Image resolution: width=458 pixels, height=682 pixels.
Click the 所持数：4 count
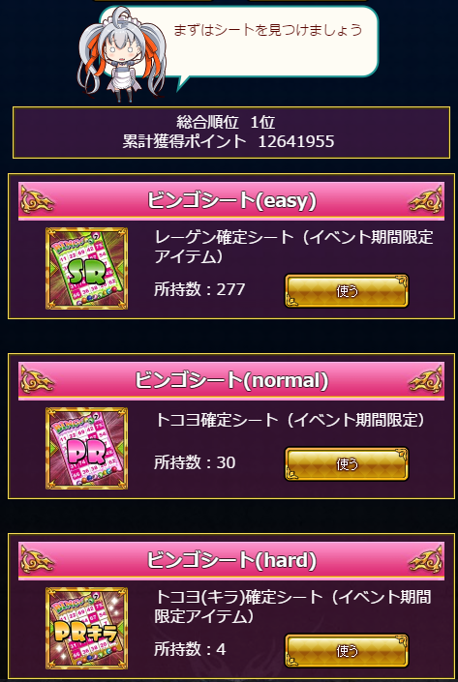pyautogui.click(x=190, y=649)
